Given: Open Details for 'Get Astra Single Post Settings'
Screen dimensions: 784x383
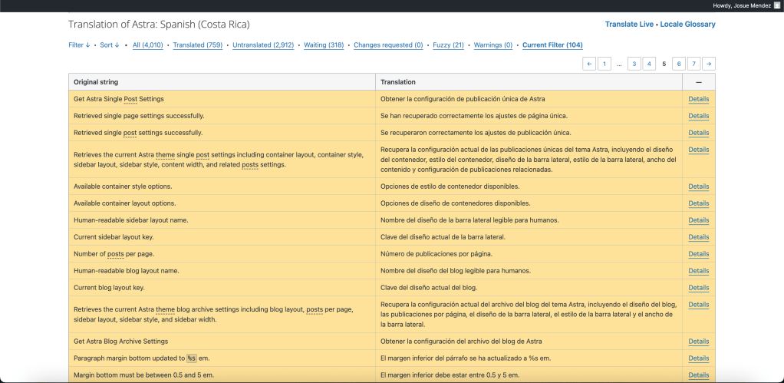Looking at the screenshot, I should (698, 99).
